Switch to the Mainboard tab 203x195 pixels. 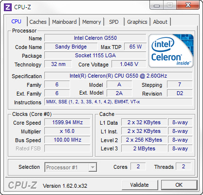pos(64,22)
